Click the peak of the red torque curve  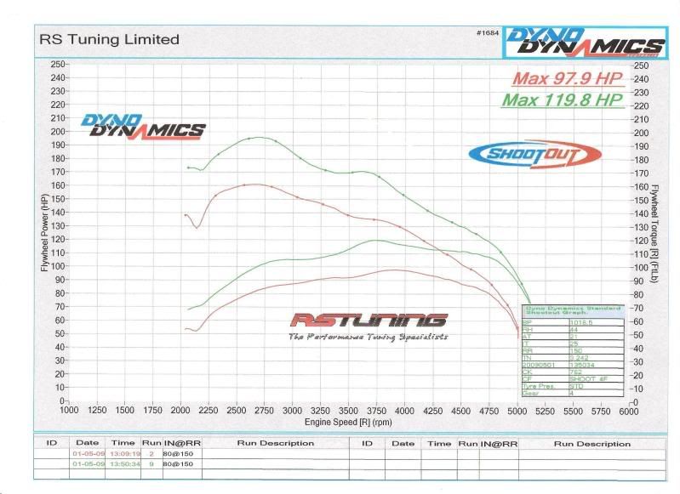(257, 185)
